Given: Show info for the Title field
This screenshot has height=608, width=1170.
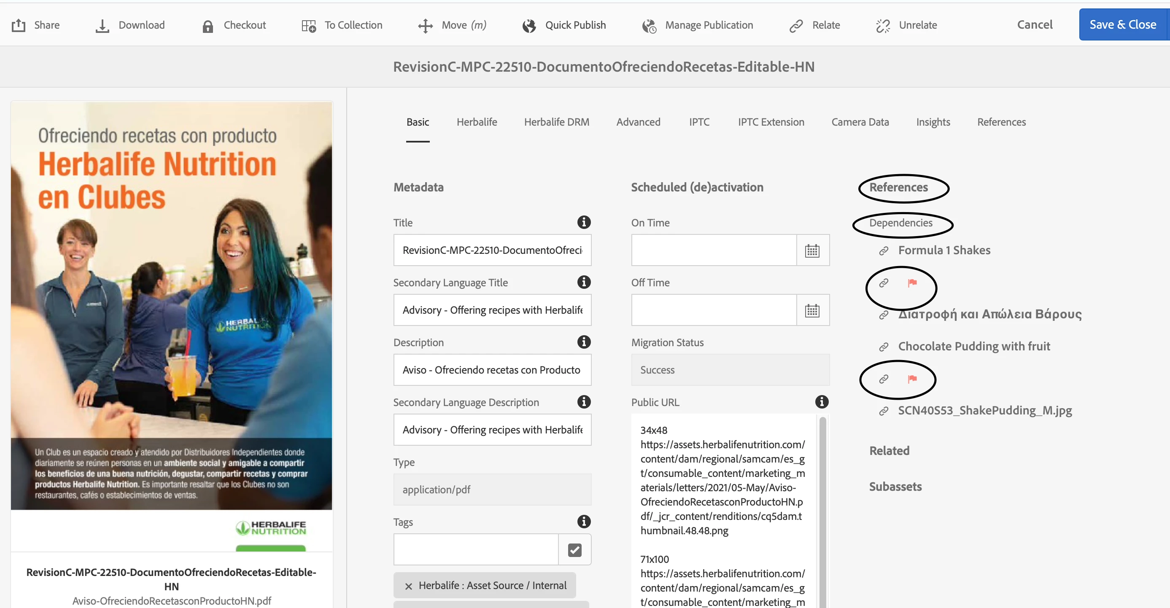Looking at the screenshot, I should pyautogui.click(x=584, y=222).
